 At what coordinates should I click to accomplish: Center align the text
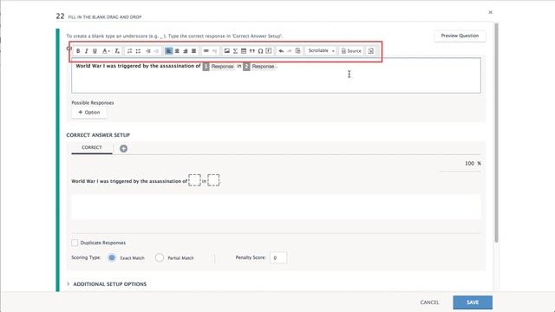[x=177, y=51]
